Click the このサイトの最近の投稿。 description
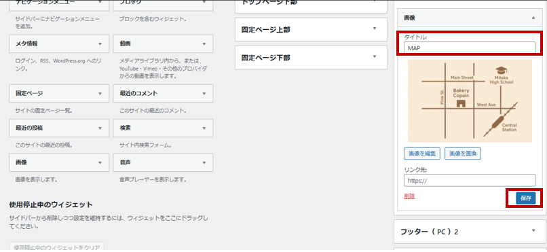Viewport: 547px width, 252px height. [x=44, y=145]
